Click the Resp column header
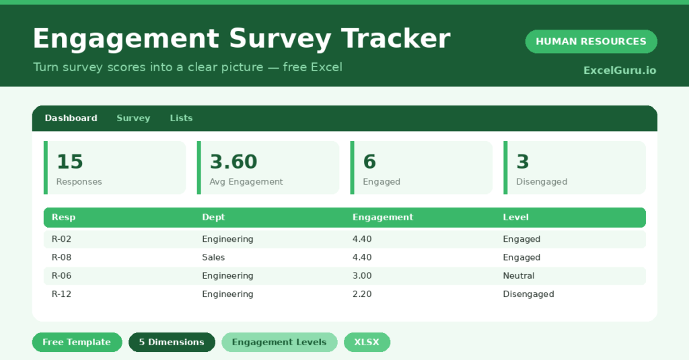This screenshot has height=360, width=689. 64,218
